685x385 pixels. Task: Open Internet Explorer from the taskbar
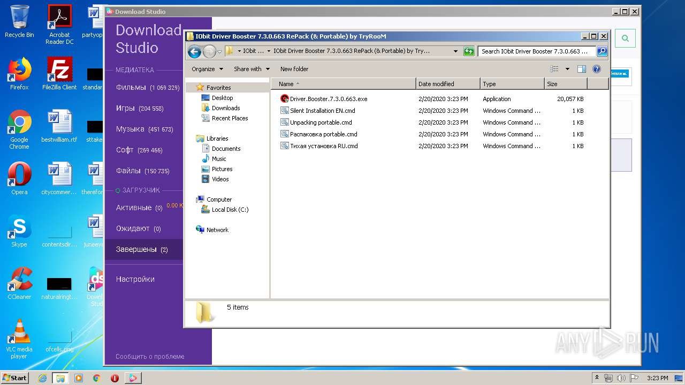coord(42,378)
